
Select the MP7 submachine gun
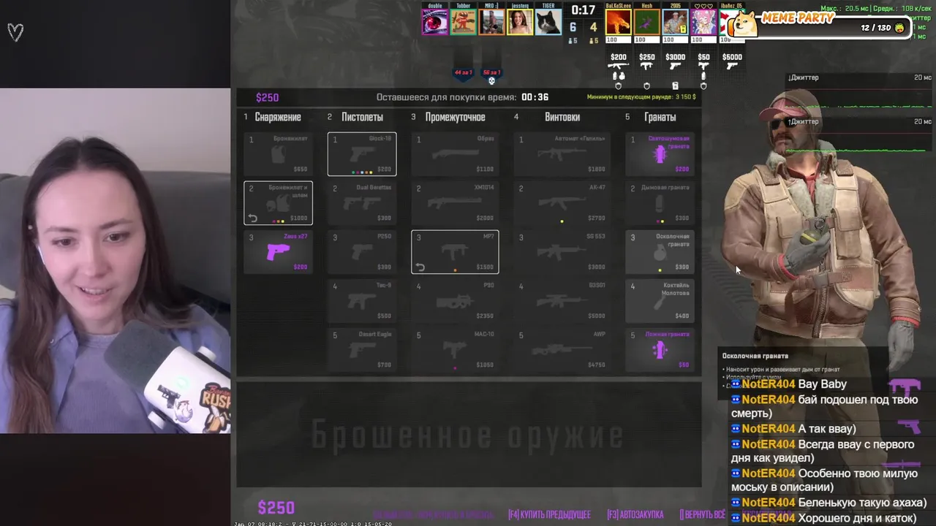coord(455,252)
